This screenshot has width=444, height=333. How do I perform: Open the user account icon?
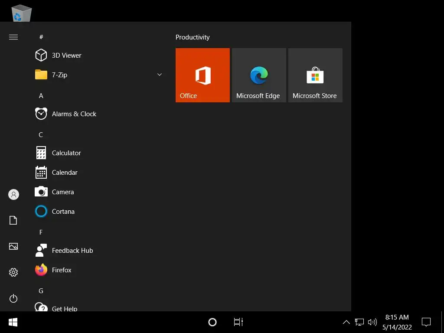pos(13,195)
